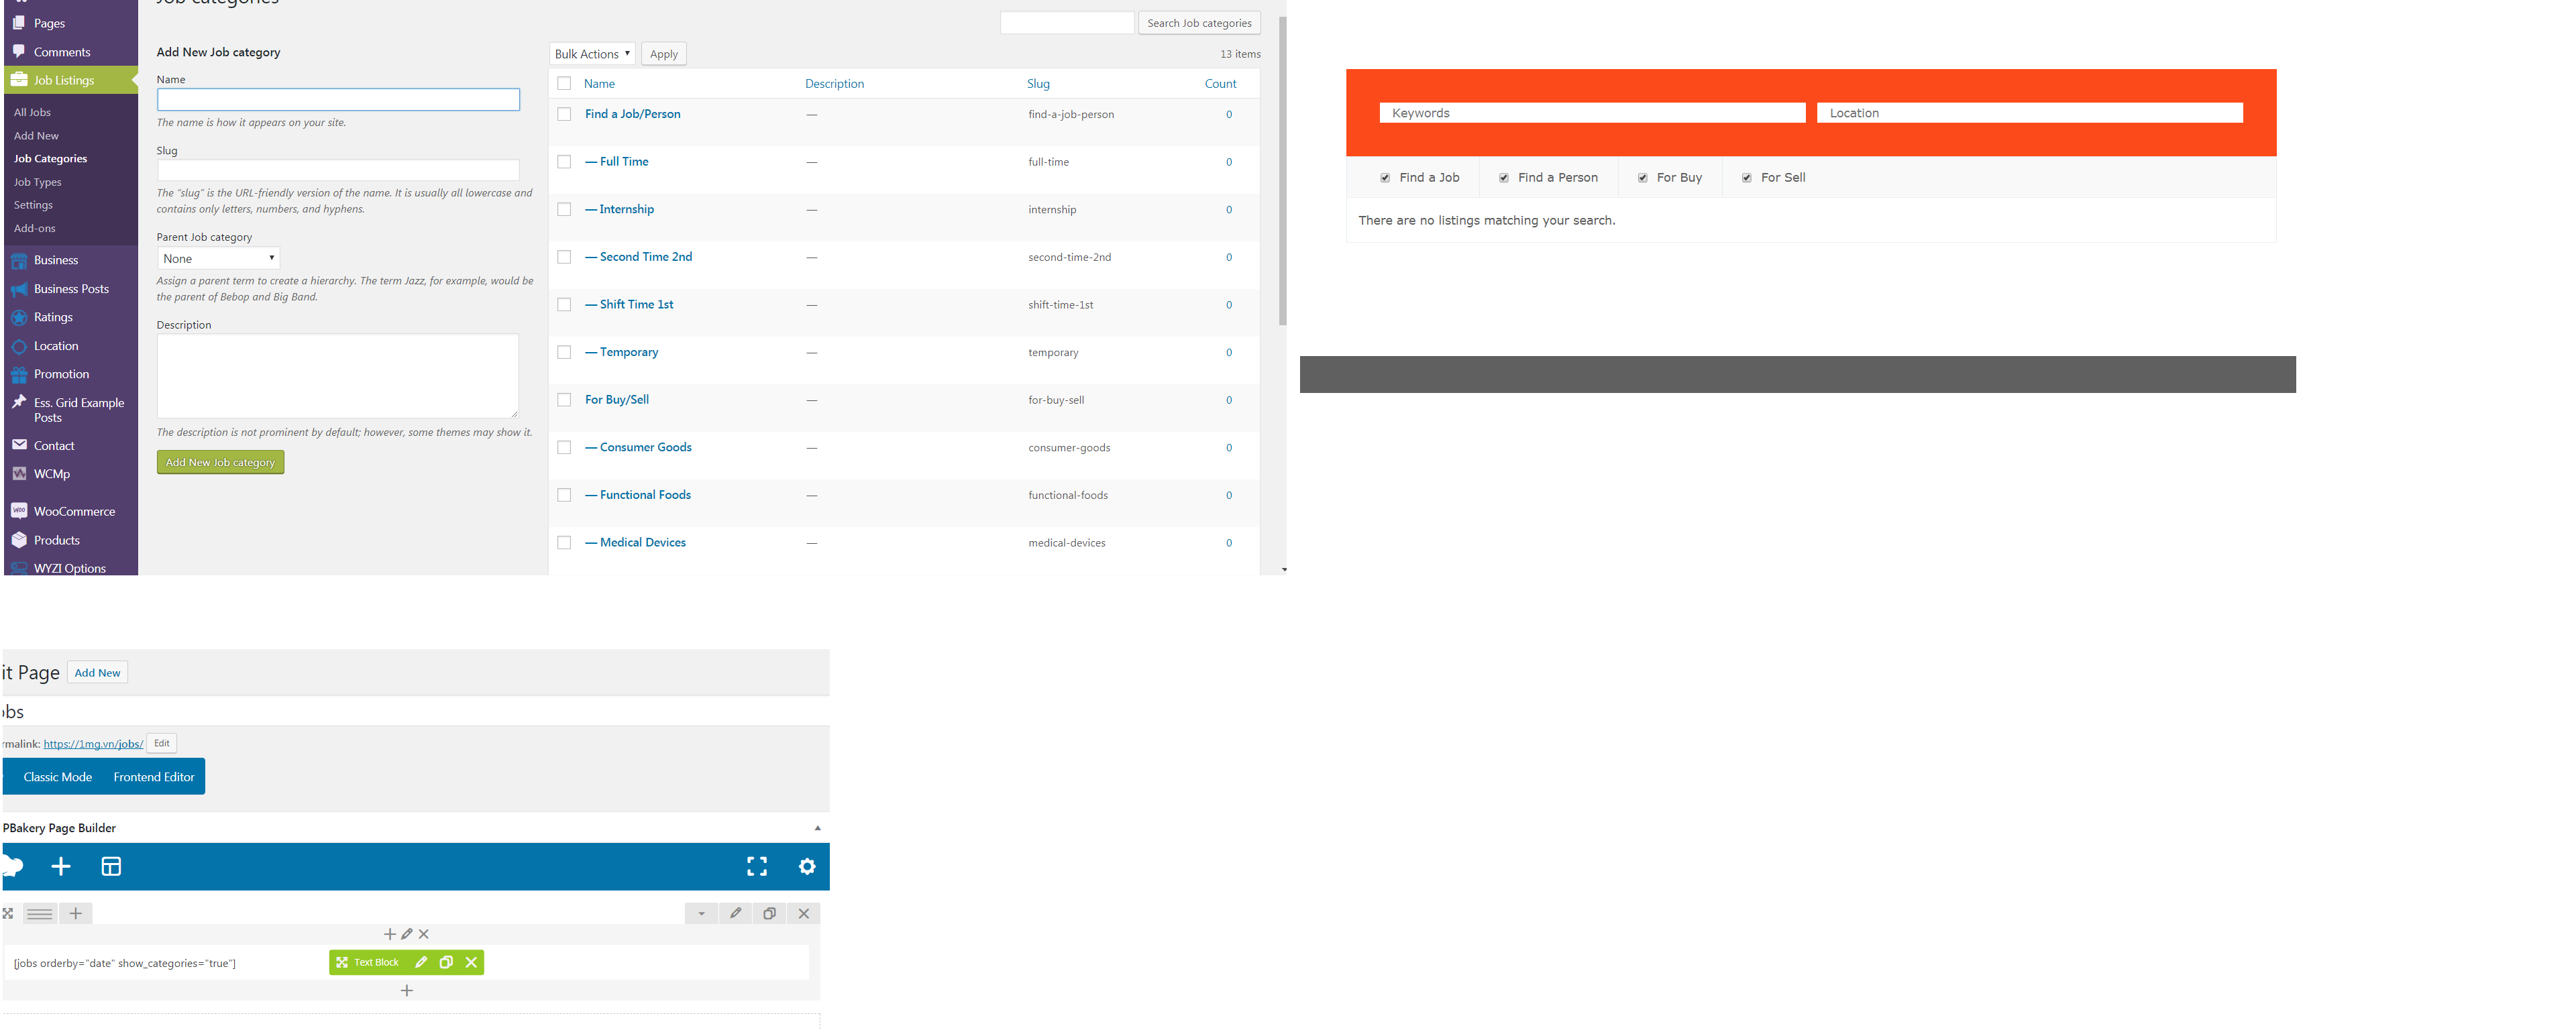The height and width of the screenshot is (1030, 2576).
Task: Uncheck the Find a Person filter
Action: coord(1503,178)
